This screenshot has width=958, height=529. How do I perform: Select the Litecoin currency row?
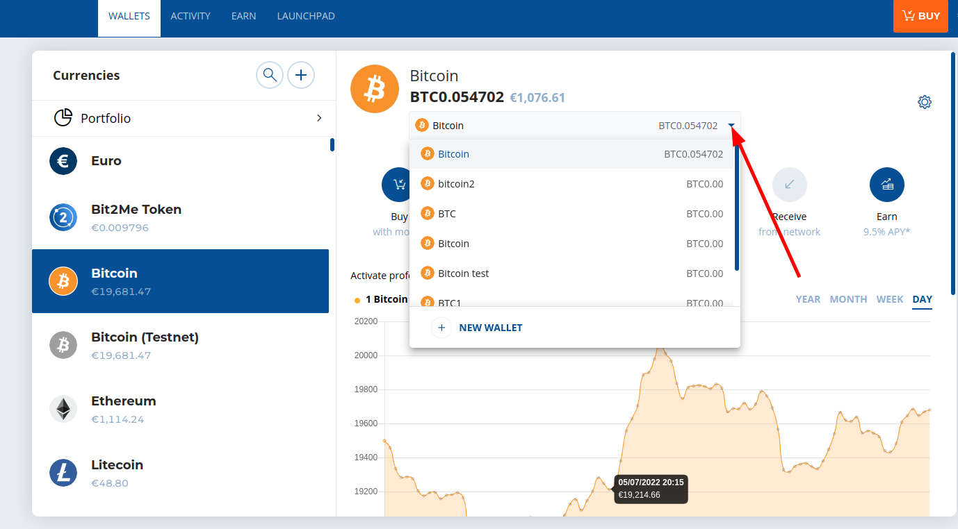click(181, 473)
